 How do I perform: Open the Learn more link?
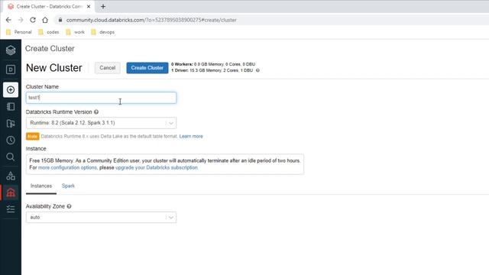[191, 136]
